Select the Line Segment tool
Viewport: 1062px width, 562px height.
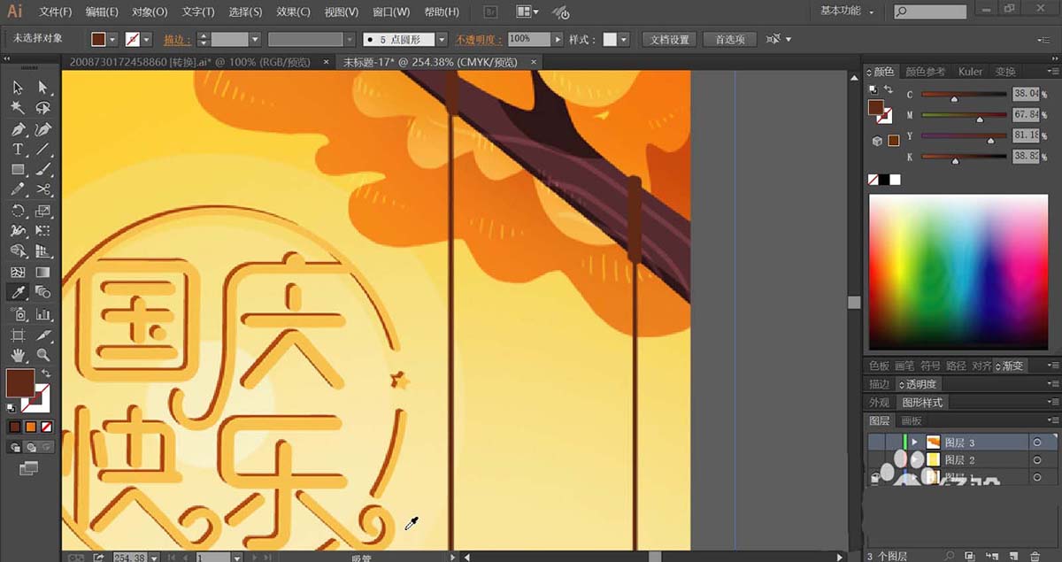(42, 149)
